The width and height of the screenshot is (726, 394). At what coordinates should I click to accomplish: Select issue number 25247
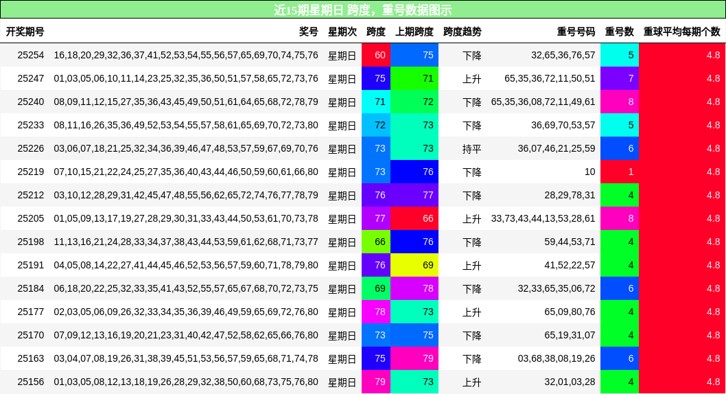31,78
